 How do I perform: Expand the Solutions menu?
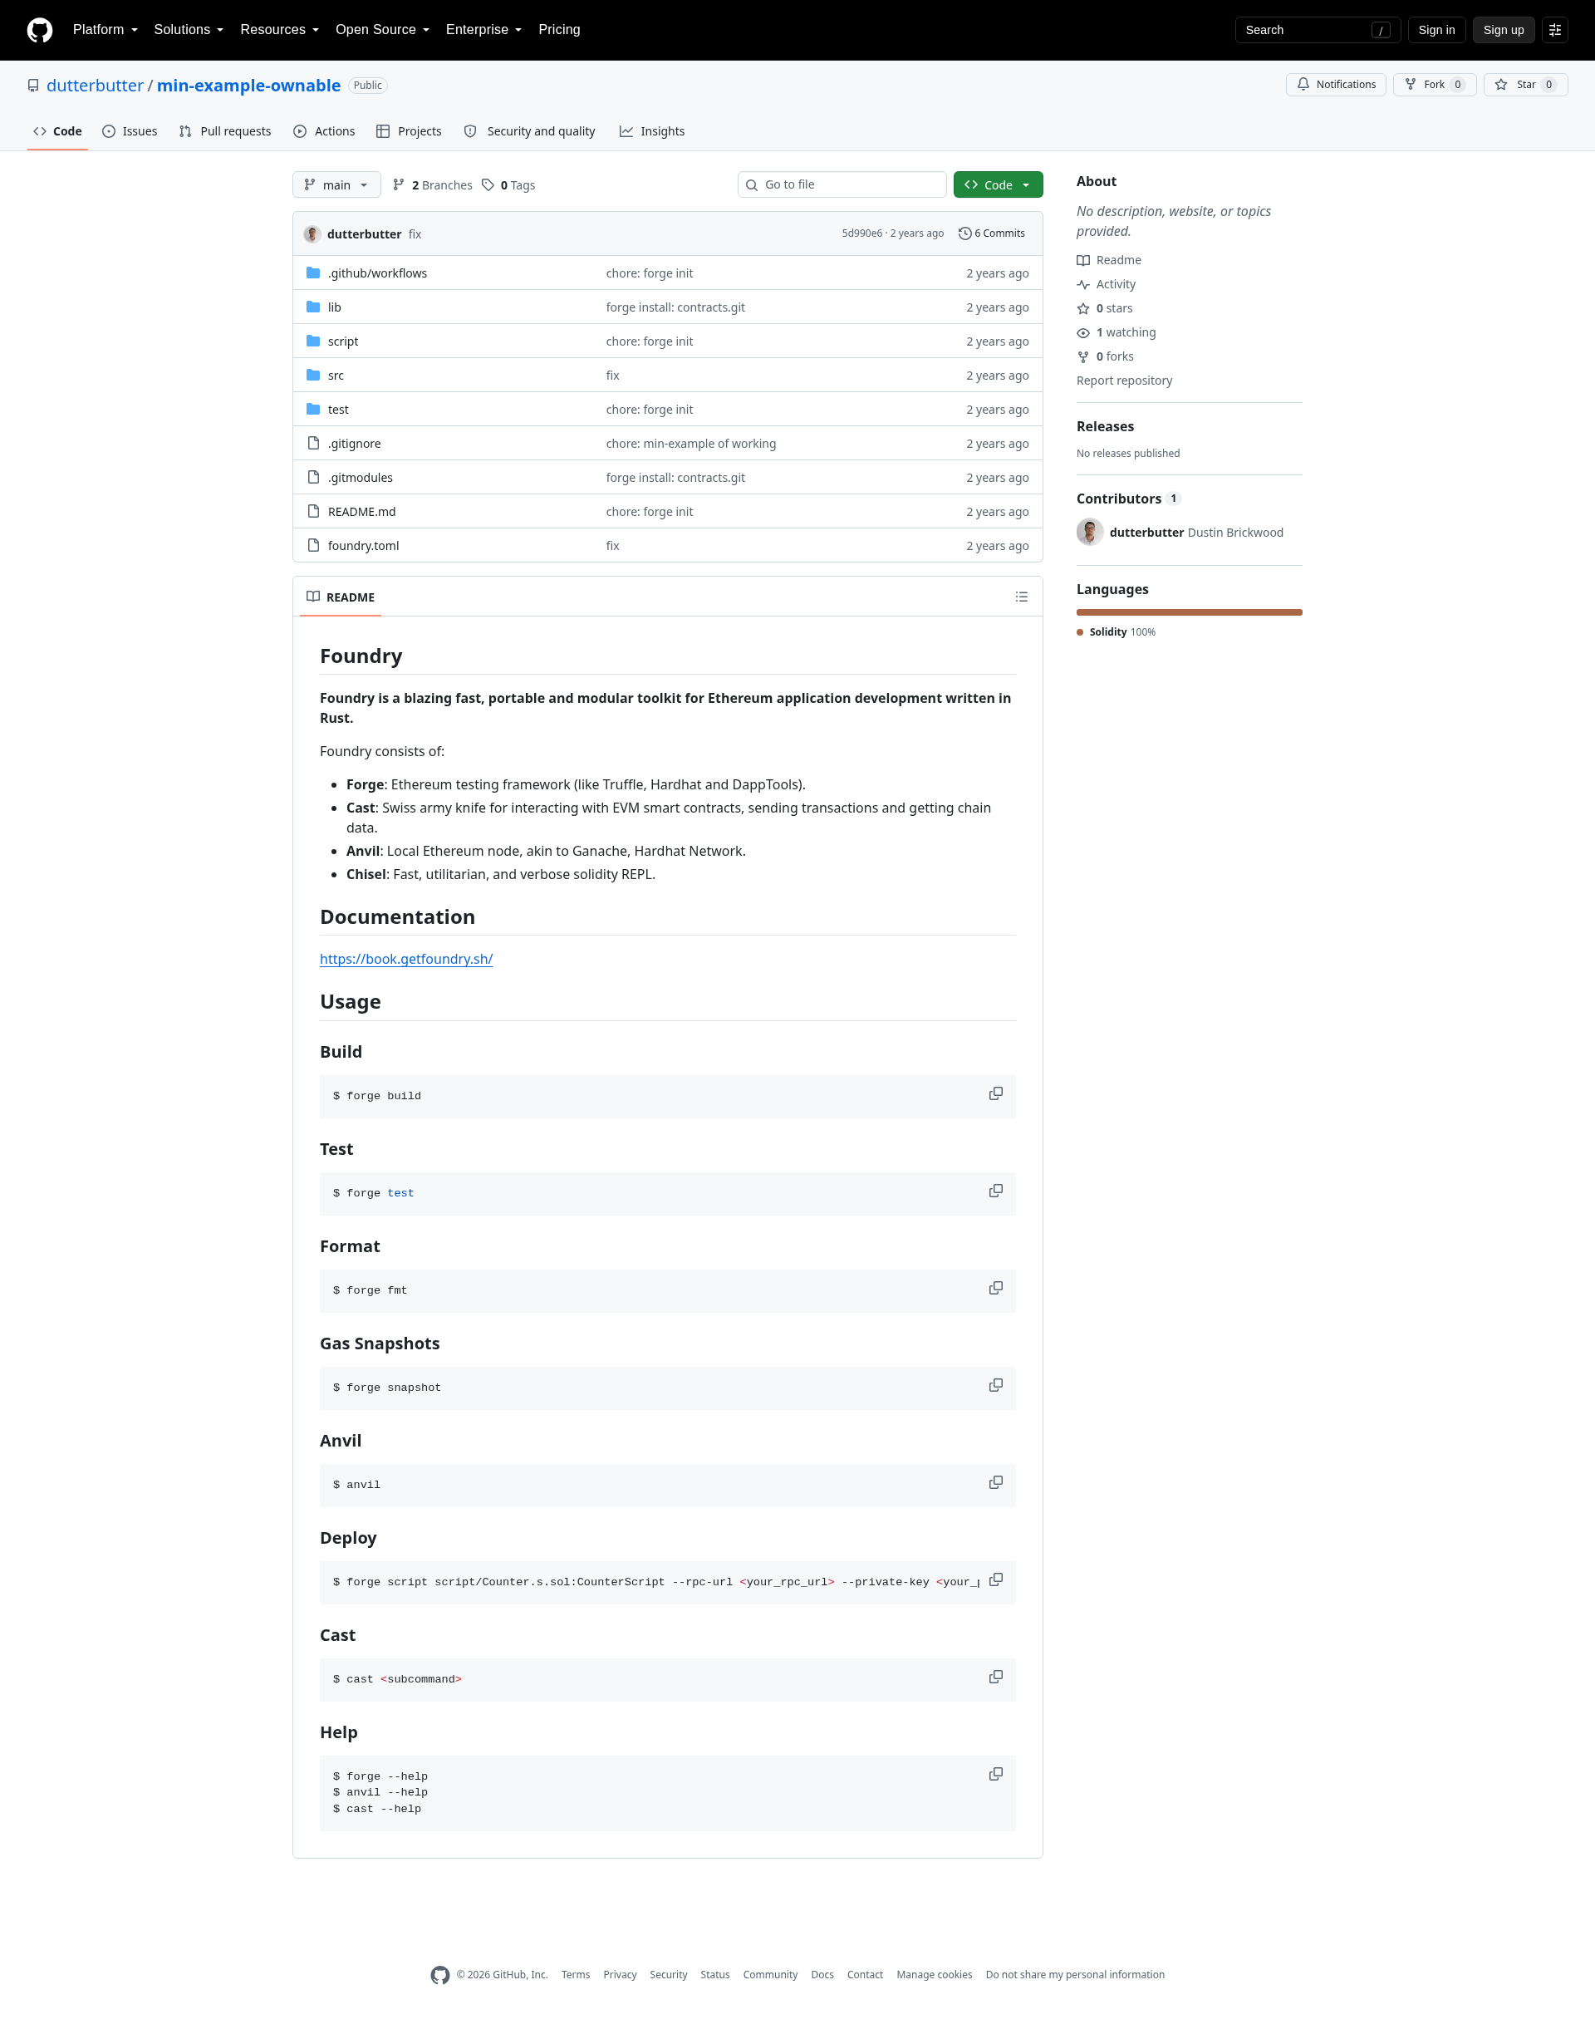(x=189, y=30)
